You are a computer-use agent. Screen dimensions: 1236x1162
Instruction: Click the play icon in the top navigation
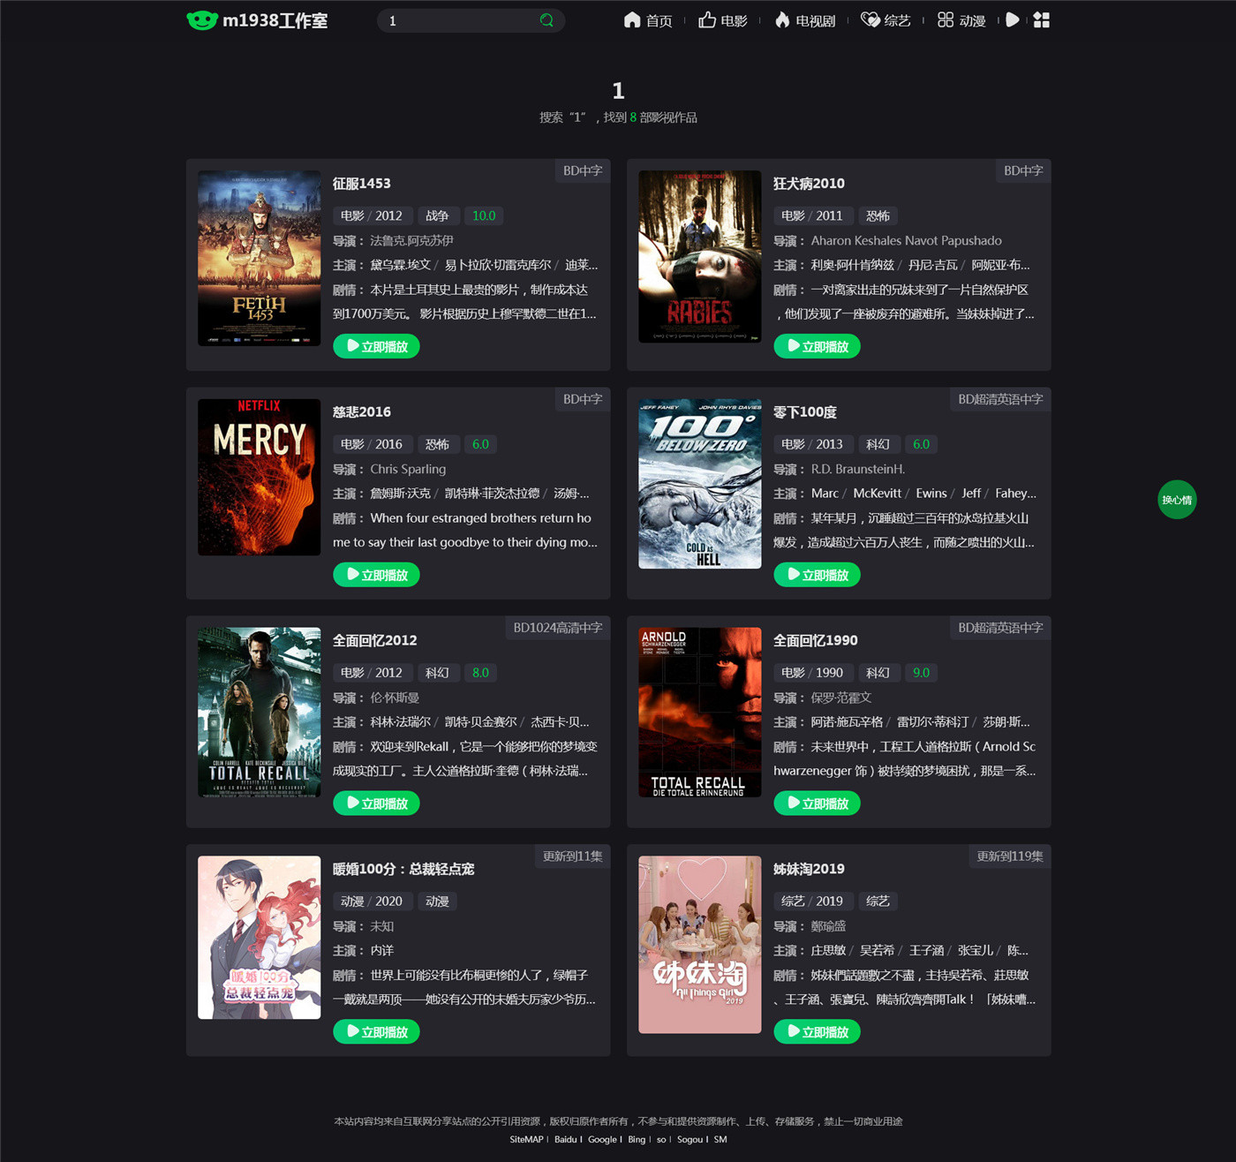1013,19
